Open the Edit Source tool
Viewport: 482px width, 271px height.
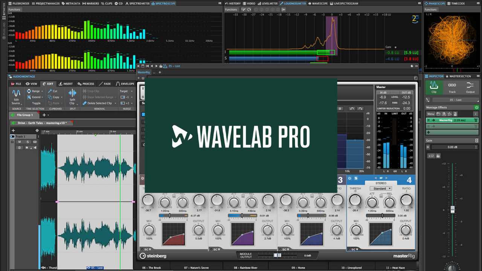coord(16,97)
